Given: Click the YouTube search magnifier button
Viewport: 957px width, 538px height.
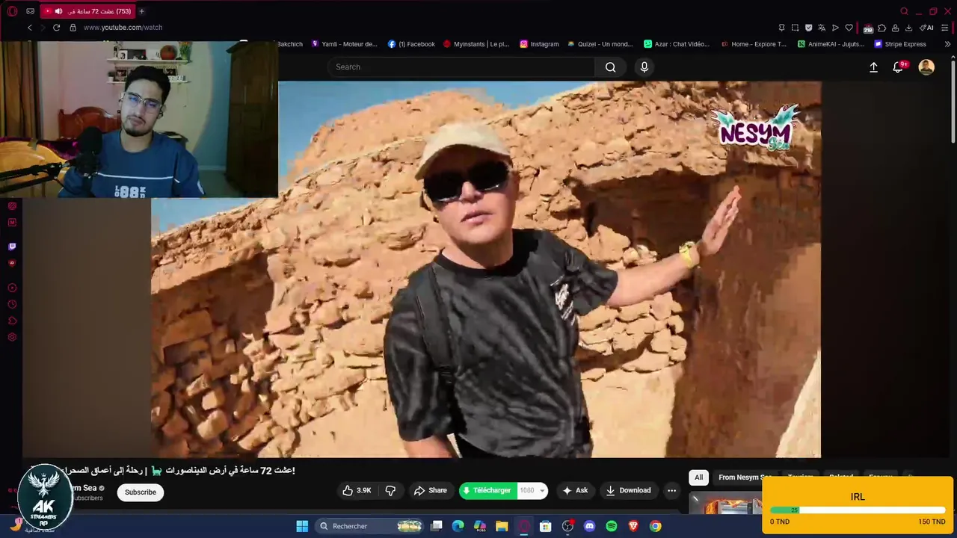Looking at the screenshot, I should click(x=610, y=67).
